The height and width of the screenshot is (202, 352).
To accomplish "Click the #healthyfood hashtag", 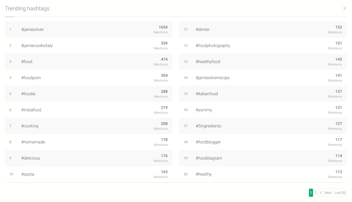I will [x=208, y=62].
